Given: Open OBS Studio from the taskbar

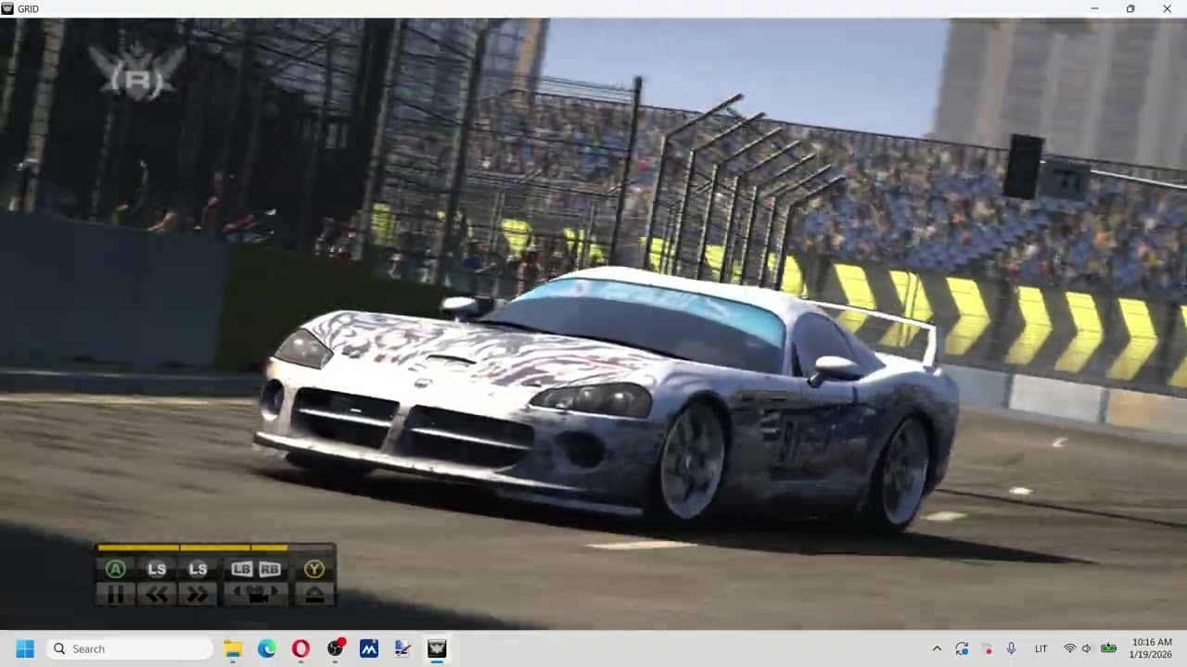Looking at the screenshot, I should tap(335, 648).
